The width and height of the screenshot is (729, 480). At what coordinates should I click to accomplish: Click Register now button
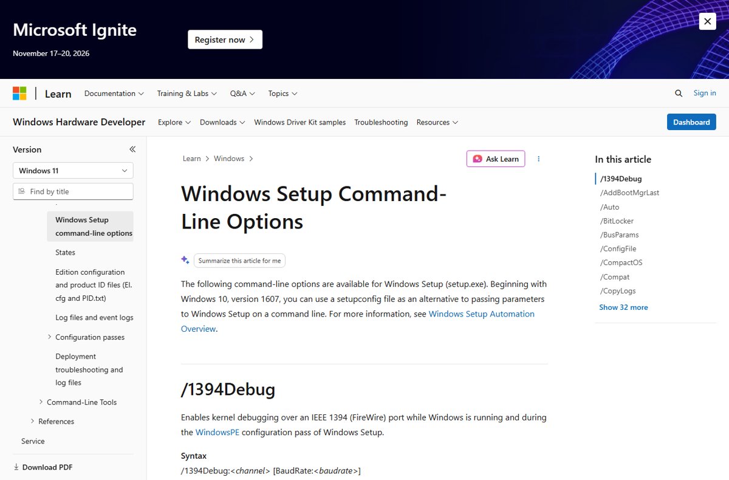point(225,39)
